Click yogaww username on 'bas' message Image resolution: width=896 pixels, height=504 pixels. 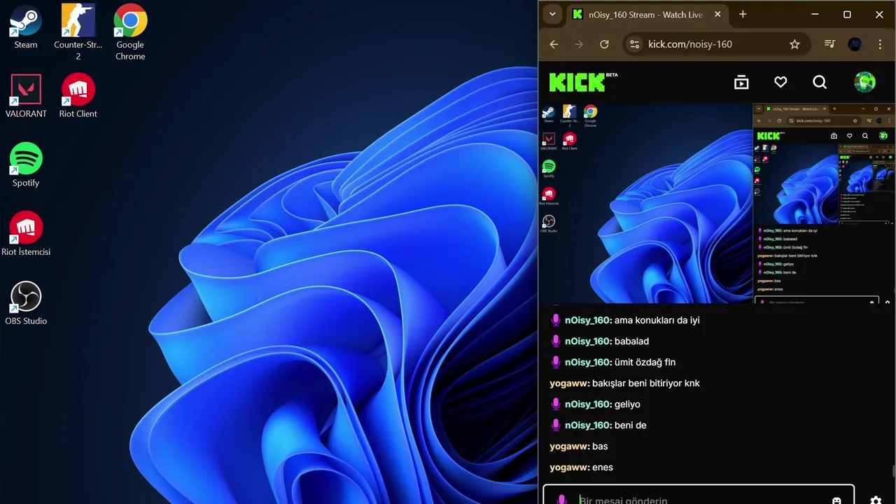(570, 446)
